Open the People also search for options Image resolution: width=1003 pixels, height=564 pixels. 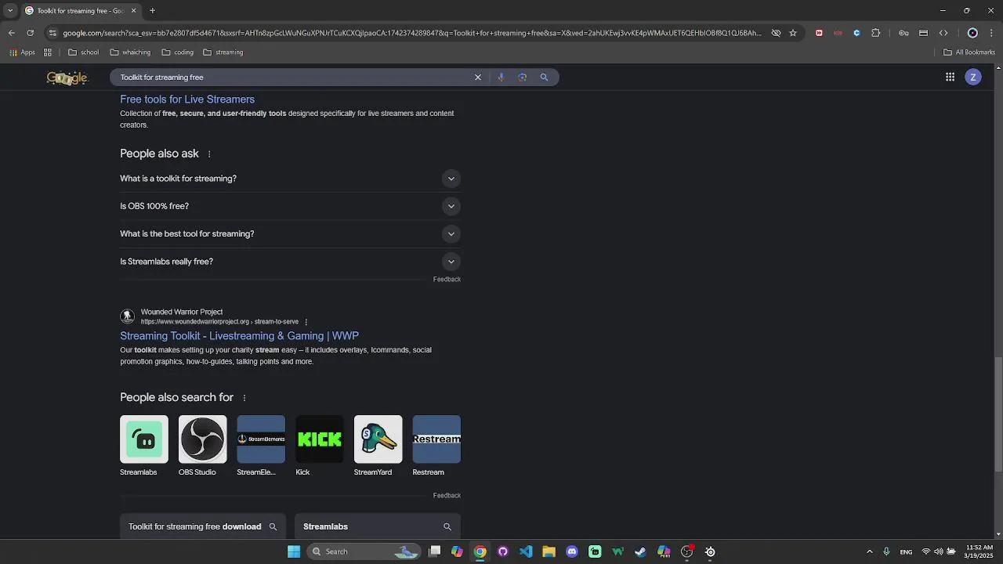point(244,398)
